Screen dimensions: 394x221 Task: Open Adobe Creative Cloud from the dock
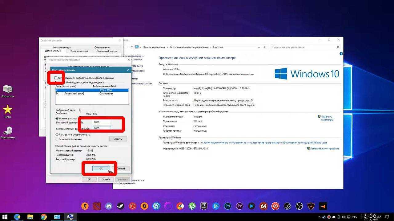point(275,206)
